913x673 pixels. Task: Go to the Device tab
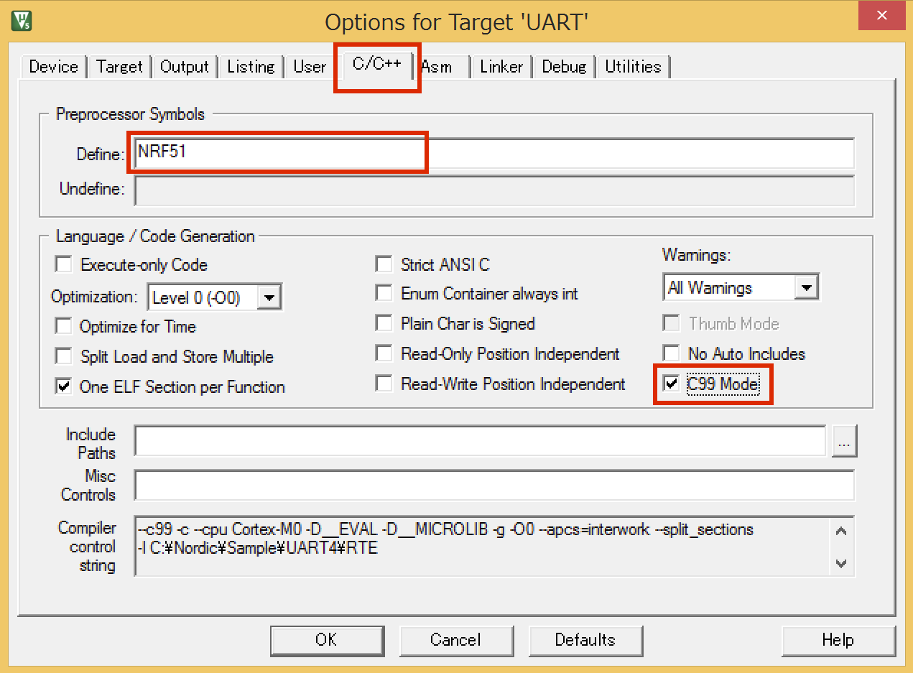[54, 67]
